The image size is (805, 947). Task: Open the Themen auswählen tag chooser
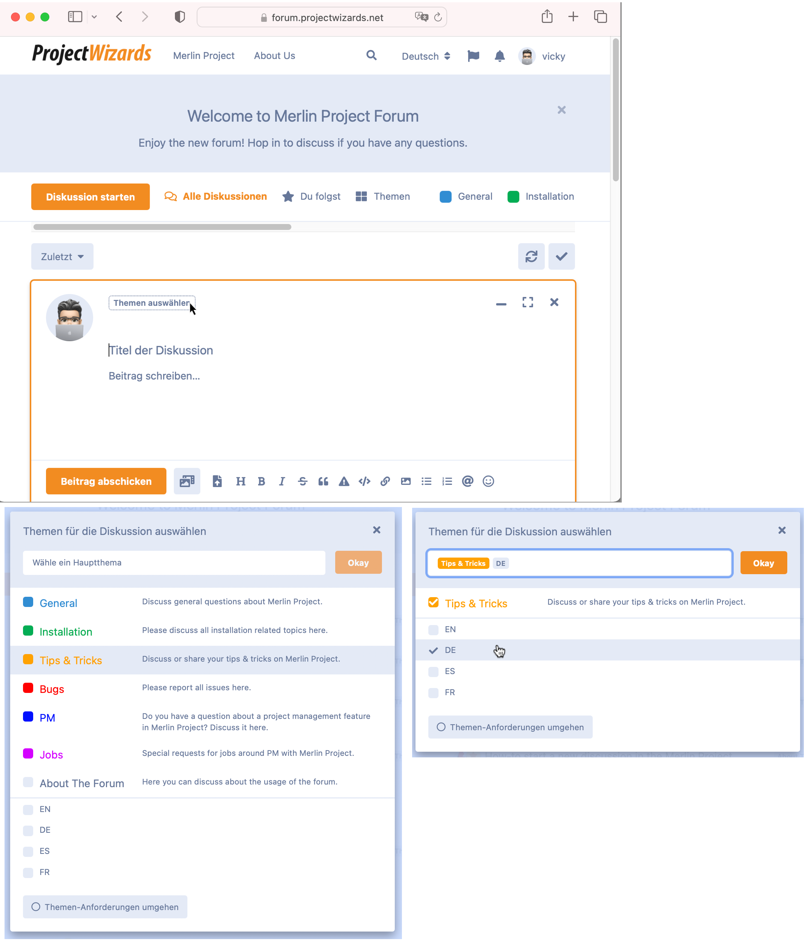[x=152, y=303]
